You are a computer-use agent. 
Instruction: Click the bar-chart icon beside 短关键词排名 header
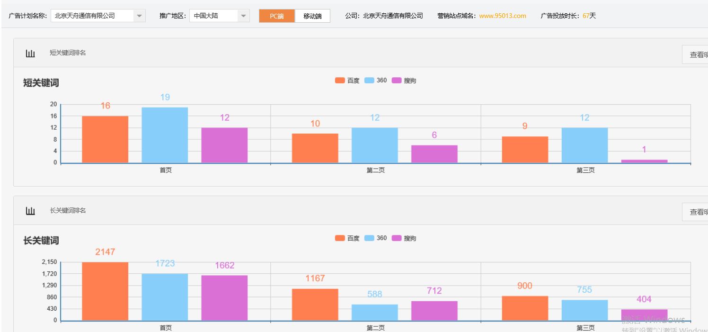point(30,53)
